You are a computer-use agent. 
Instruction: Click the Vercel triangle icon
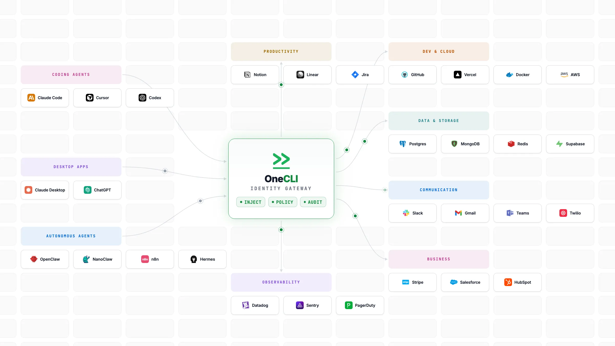[458, 75]
